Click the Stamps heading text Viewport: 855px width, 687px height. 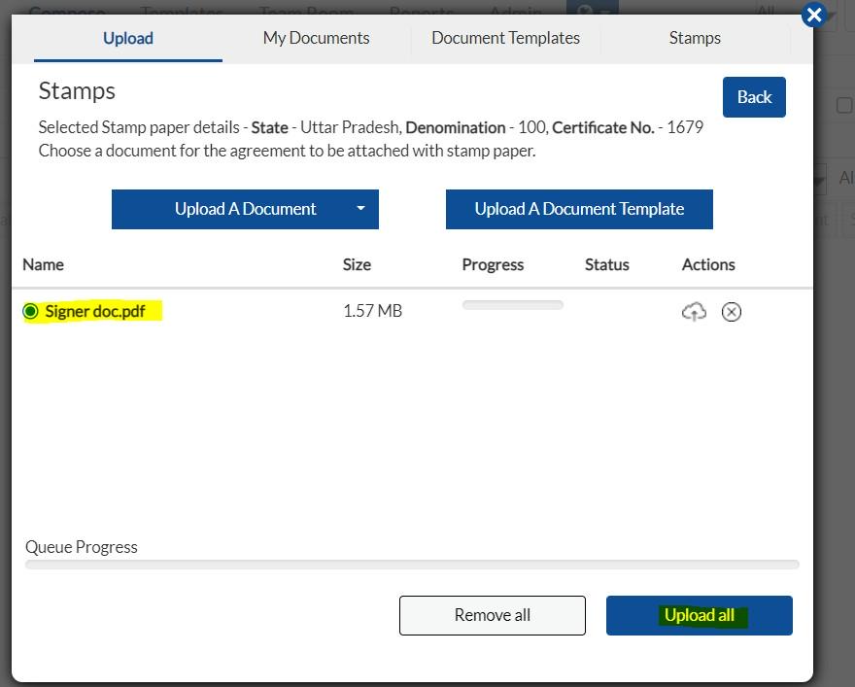77,91
